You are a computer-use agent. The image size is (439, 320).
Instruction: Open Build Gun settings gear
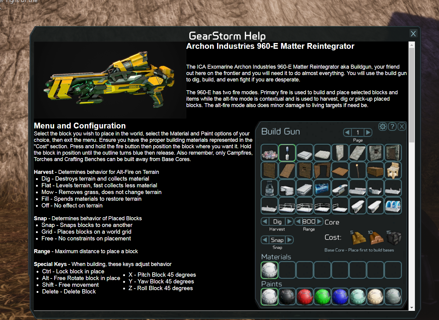coord(383,126)
